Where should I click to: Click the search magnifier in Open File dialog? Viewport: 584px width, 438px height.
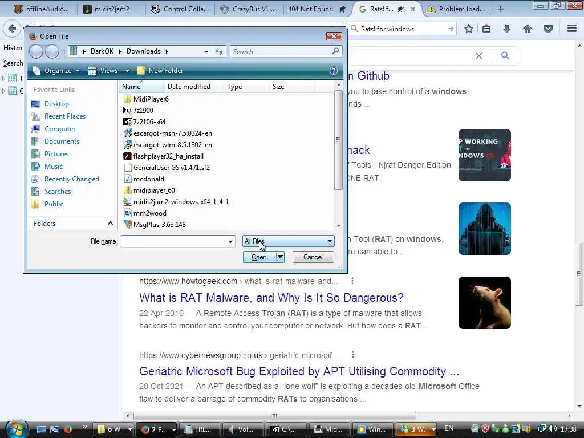click(335, 51)
